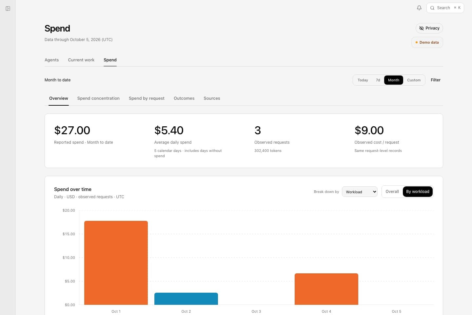
Task: Toggle the Privacy button
Action: click(429, 28)
